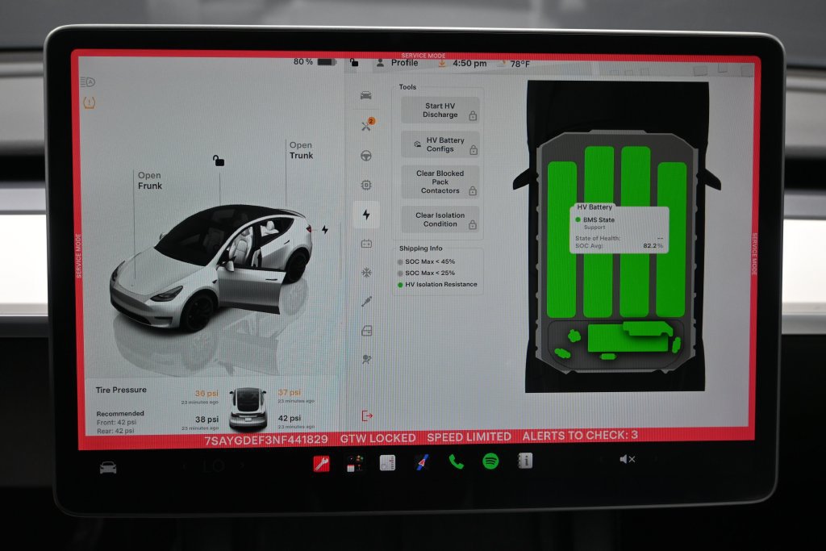826x551 pixels.
Task: Click the HV Battery Configs button
Action: tap(440, 144)
